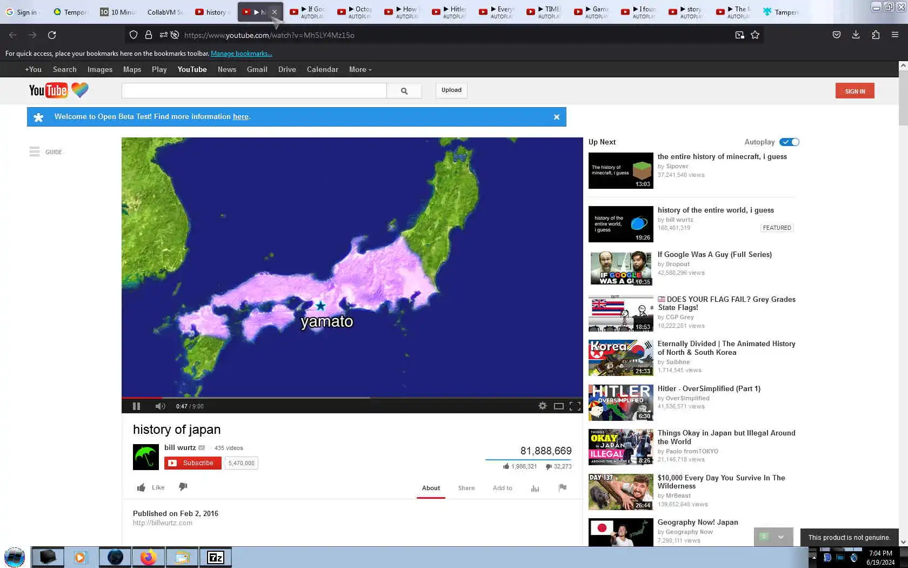Image resolution: width=908 pixels, height=568 pixels.
Task: Select Maps in the Google bar
Action: [132, 70]
